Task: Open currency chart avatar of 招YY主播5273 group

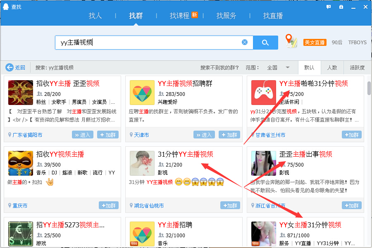Action: (21, 234)
